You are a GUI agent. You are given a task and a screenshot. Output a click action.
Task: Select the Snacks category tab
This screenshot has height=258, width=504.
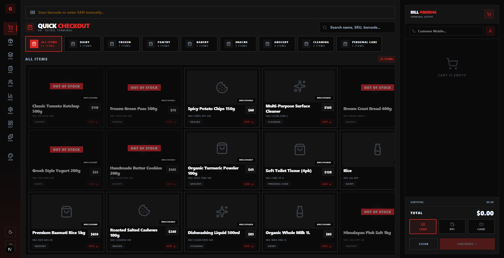[238, 44]
